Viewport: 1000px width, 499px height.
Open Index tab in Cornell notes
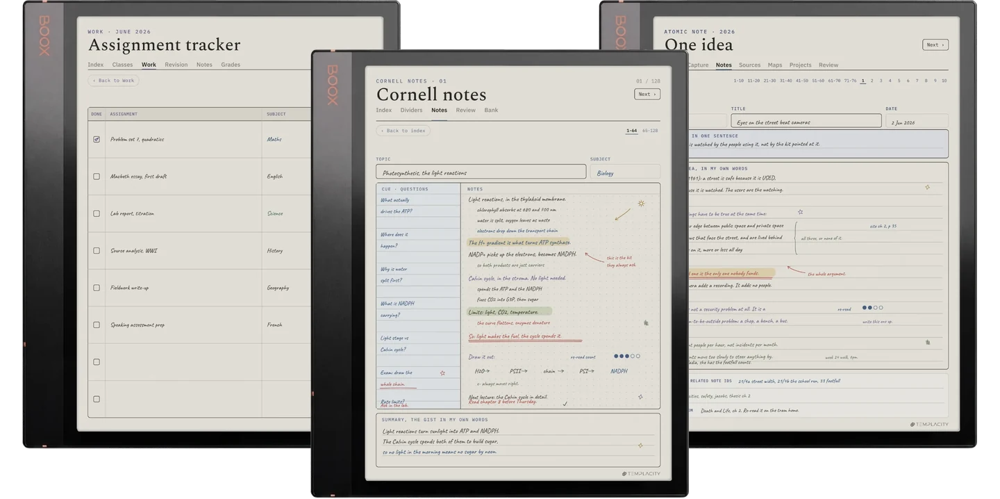point(384,110)
